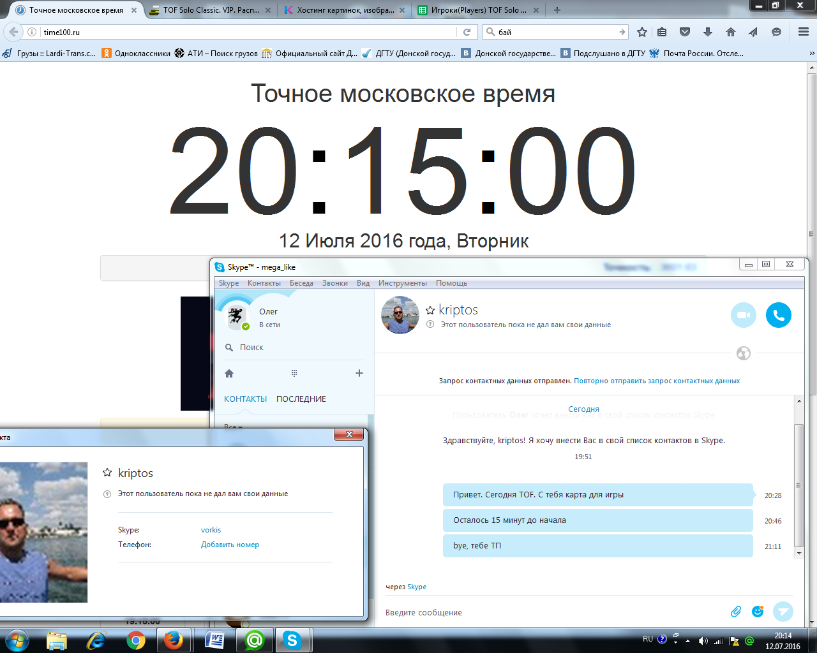
Task: Switch to Игроки(Players) TOF Solo tab
Action: [x=479, y=10]
